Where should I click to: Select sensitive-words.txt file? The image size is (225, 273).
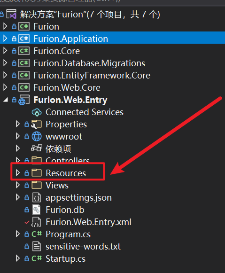coord(83,247)
